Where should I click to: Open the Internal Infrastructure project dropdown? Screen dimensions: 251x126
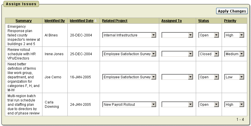point(129,35)
